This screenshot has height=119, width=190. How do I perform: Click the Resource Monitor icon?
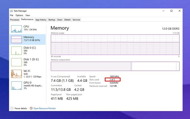coord(31,108)
